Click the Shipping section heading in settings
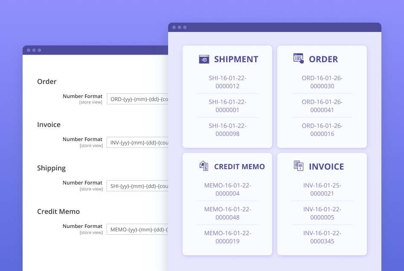Screen dimensions: 404x271 [x=51, y=168]
